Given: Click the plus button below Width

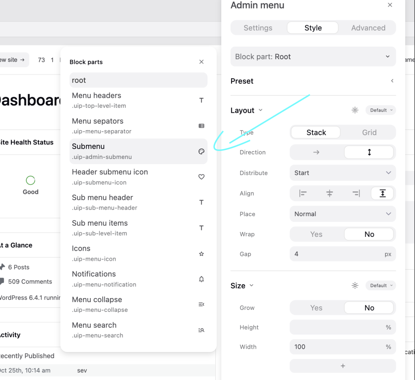Looking at the screenshot, I should point(342,366).
